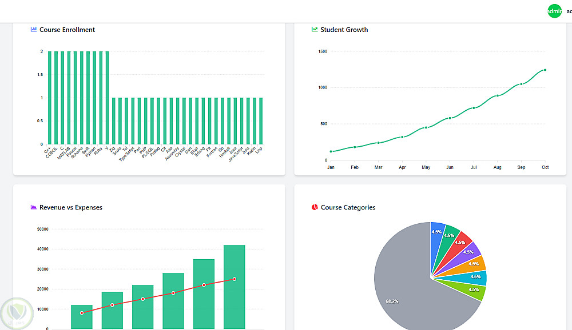This screenshot has height=330, width=572.
Task: Select the V bar in Course Enrollment
Action: (108, 98)
